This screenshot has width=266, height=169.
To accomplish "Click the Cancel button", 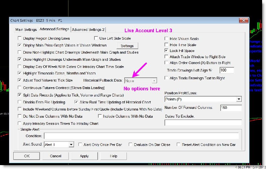I will coord(55,156).
